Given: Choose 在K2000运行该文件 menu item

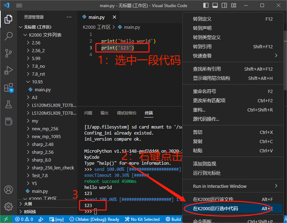Looking at the screenshot, I should coord(233,199).
